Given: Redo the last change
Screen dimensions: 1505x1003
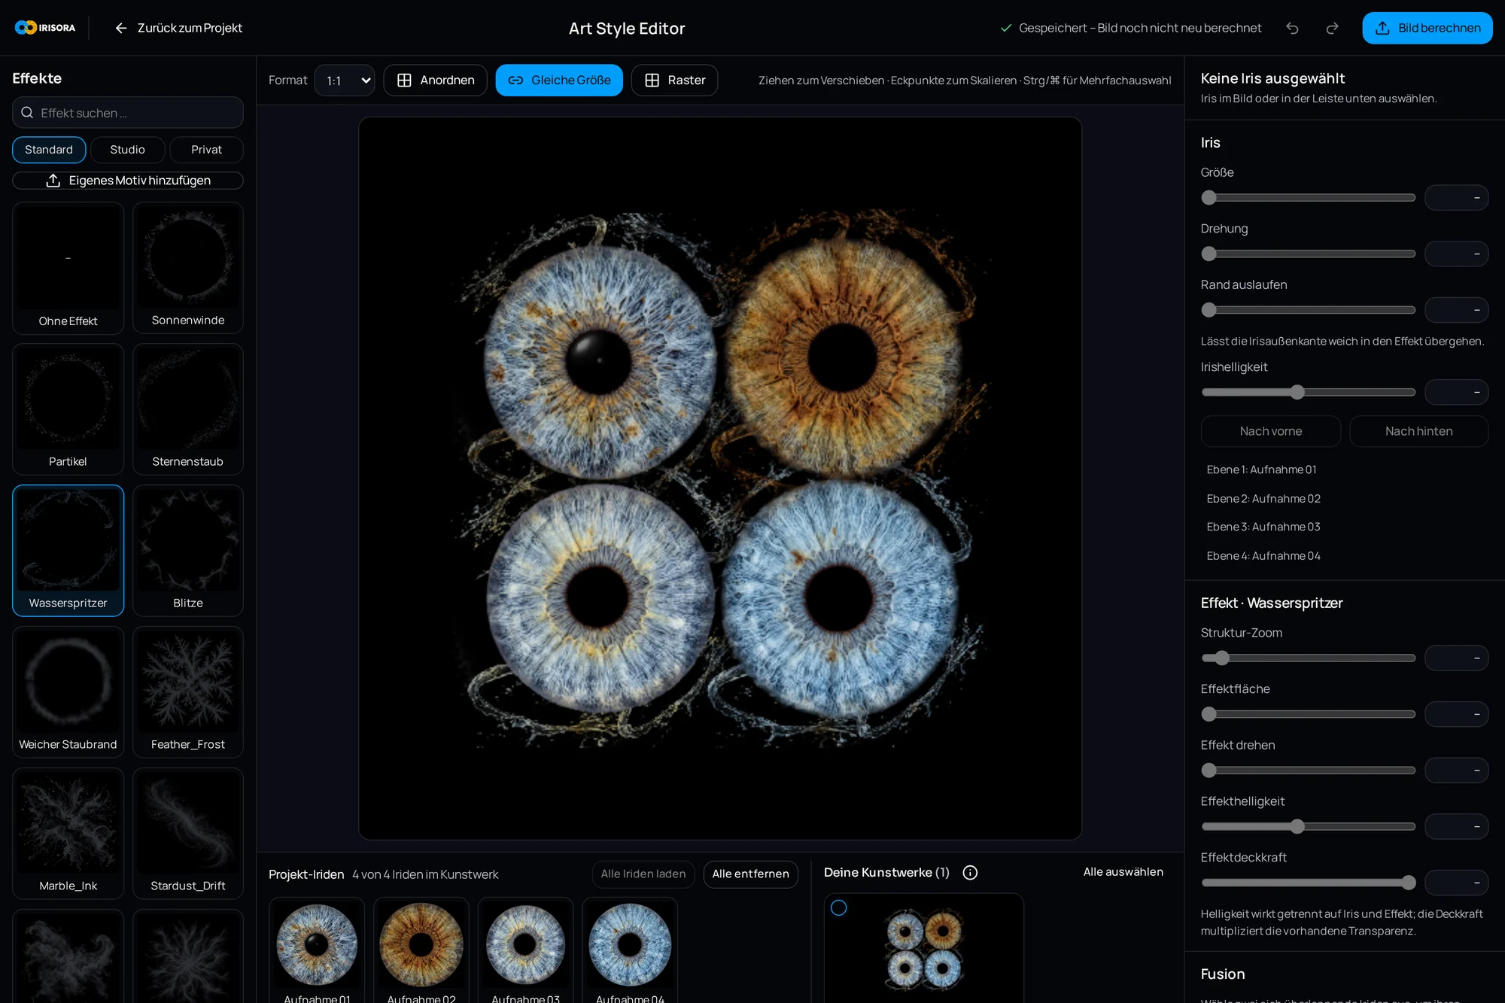Looking at the screenshot, I should (x=1332, y=28).
